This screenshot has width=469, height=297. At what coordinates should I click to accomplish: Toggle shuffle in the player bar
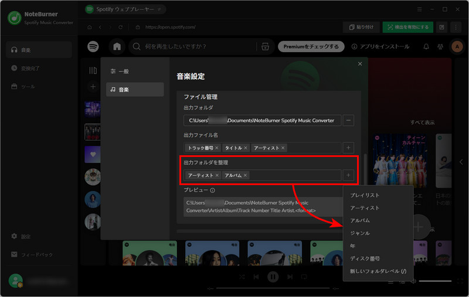pyautogui.click(x=242, y=277)
